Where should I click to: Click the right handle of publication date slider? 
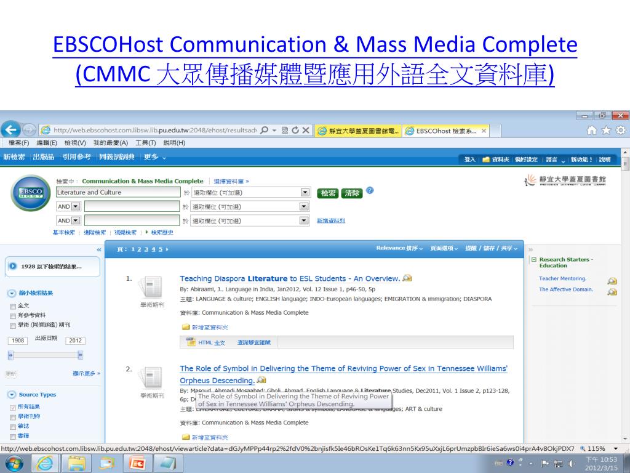click(81, 355)
